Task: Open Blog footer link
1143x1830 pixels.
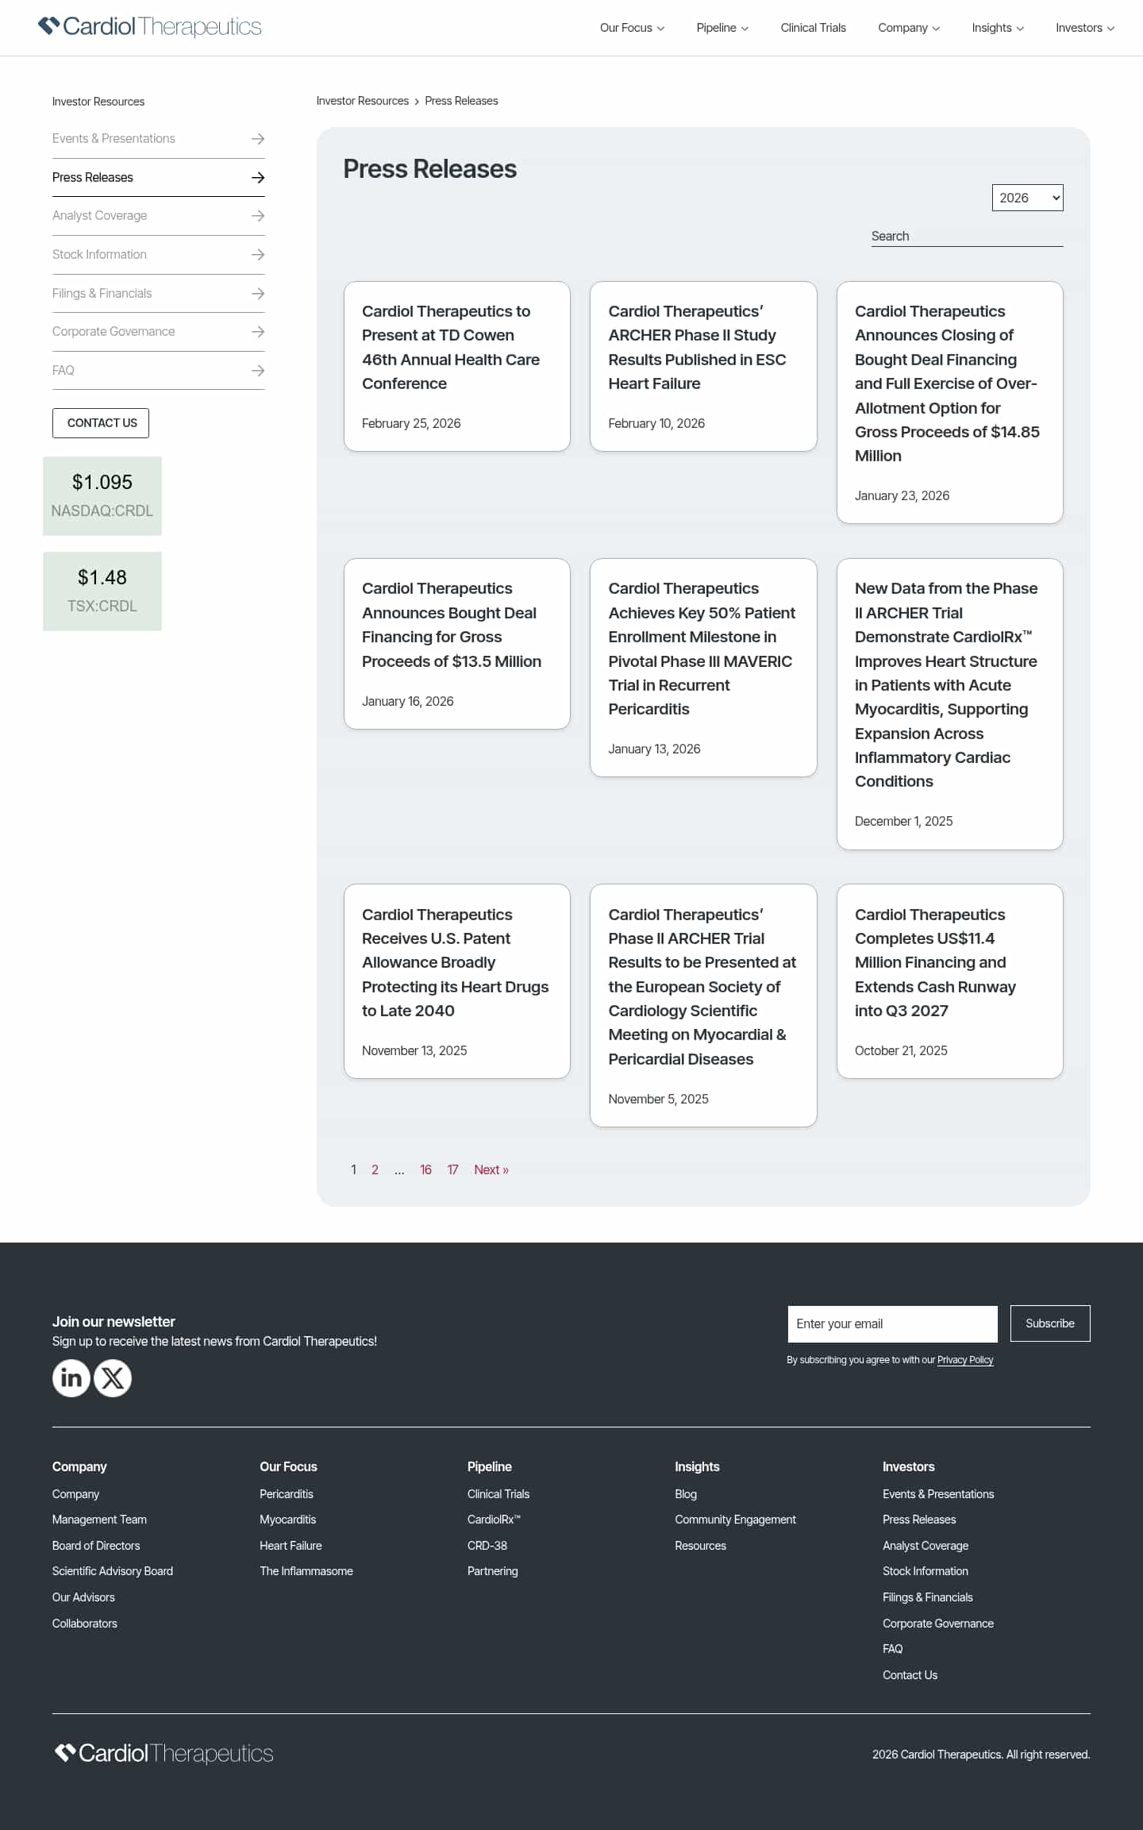Action: click(x=686, y=1494)
